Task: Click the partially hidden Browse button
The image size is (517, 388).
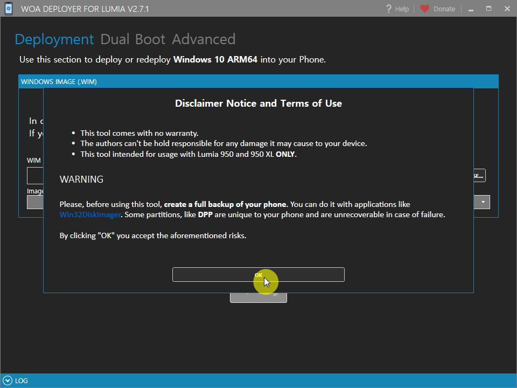Action: coord(479,176)
